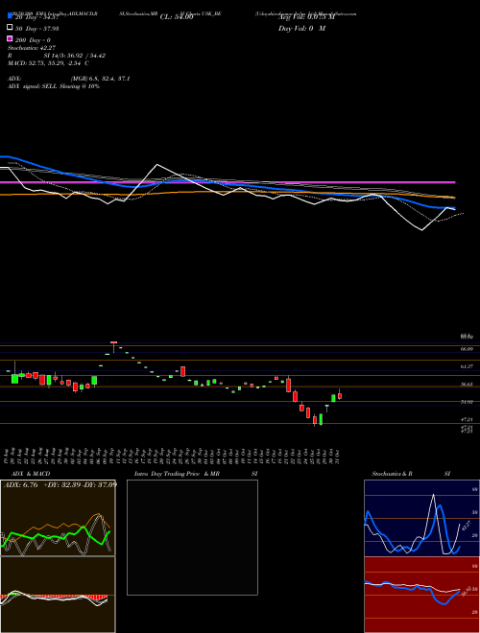The height and width of the screenshot is (633, 480).
Task: Click the '31 Oct' date axis label
Action: point(337,457)
